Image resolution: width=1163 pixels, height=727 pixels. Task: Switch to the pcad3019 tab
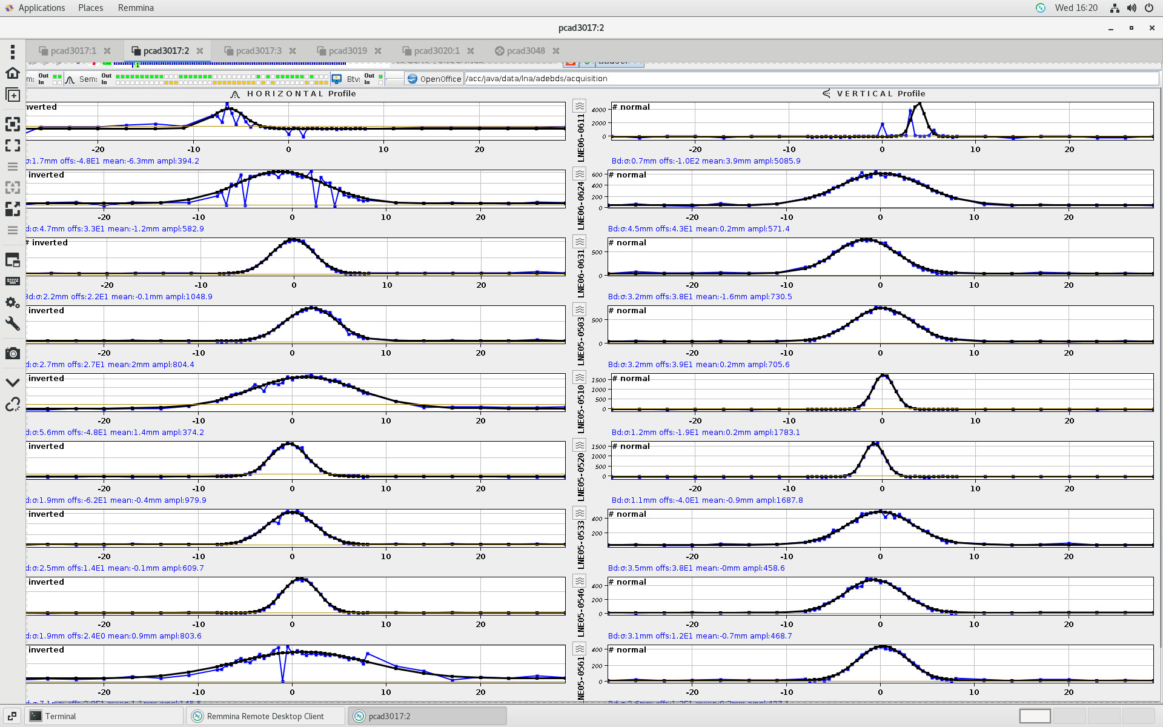(x=348, y=51)
